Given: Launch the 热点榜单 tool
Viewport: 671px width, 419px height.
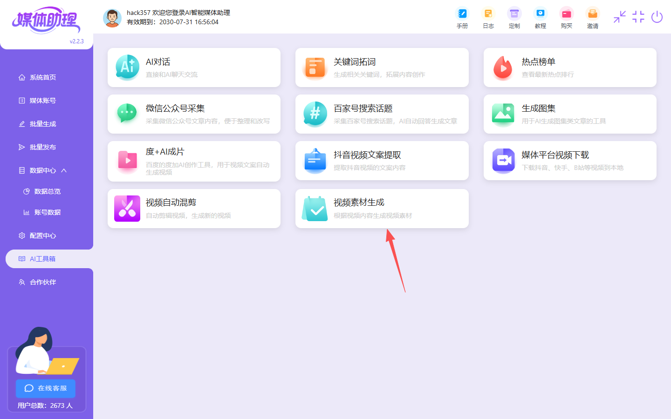Looking at the screenshot, I should pyautogui.click(x=569, y=68).
